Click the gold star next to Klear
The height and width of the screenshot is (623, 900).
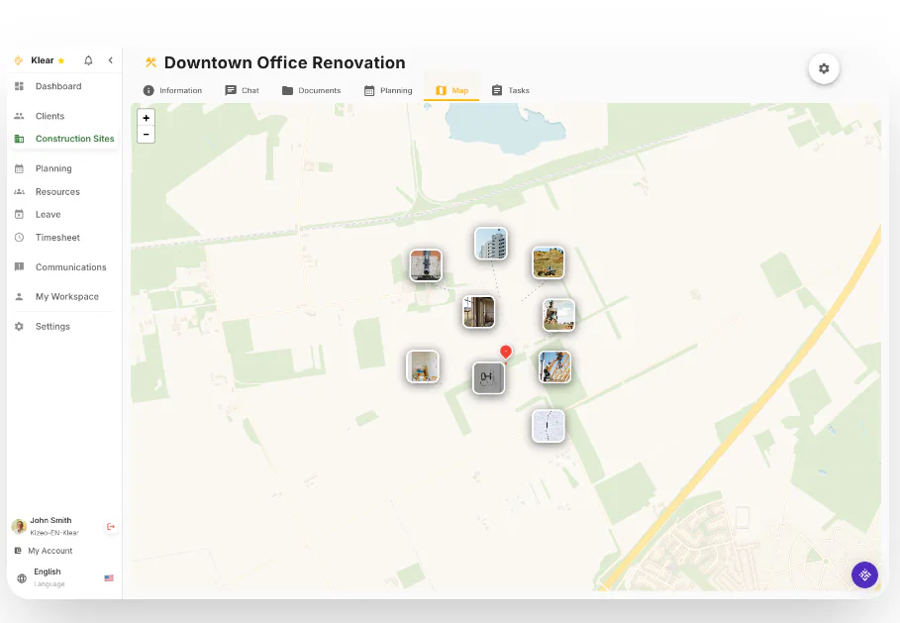61,60
